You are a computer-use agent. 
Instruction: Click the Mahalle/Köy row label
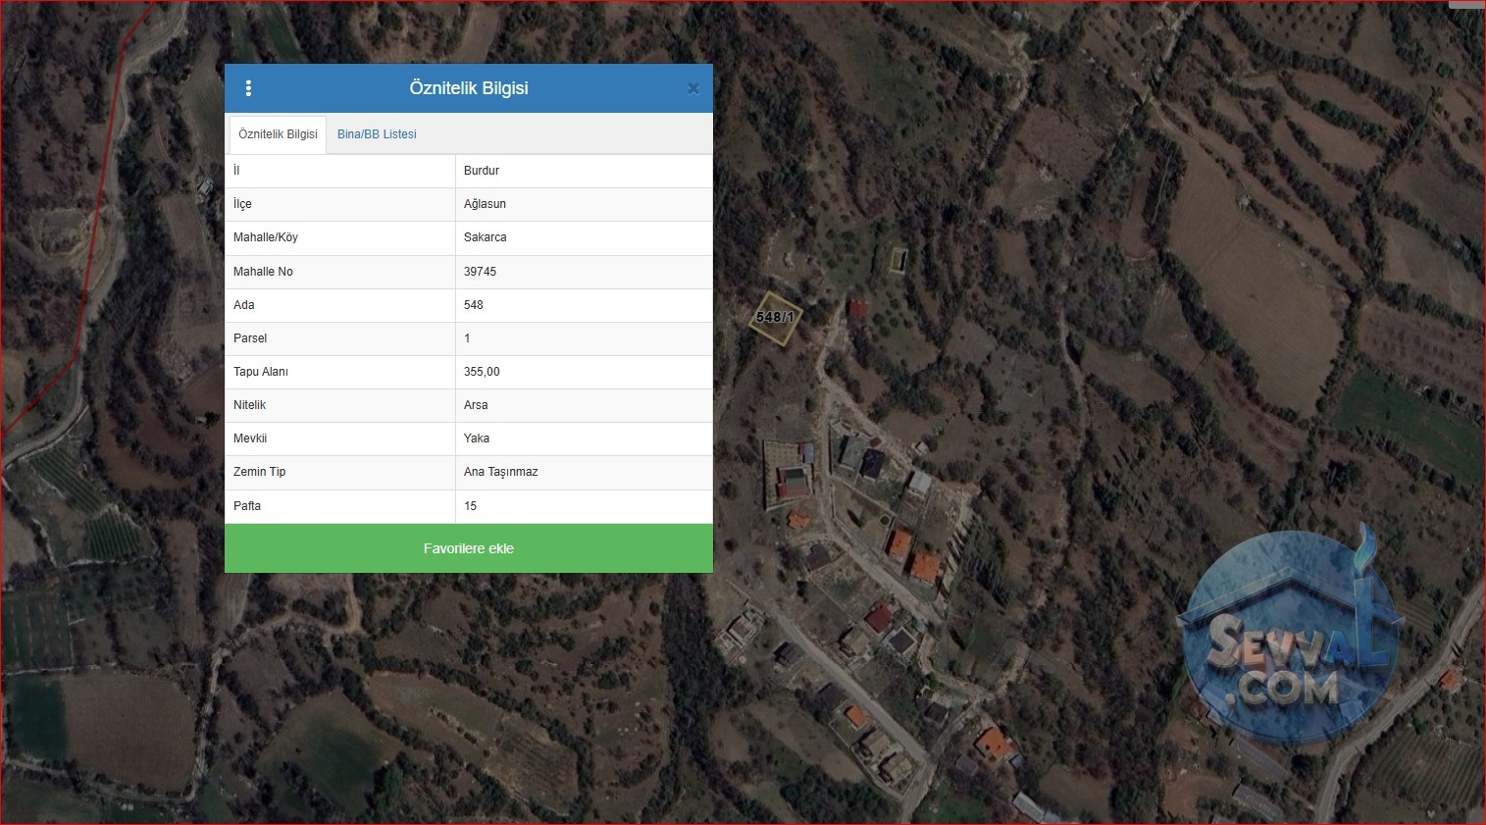[266, 237]
